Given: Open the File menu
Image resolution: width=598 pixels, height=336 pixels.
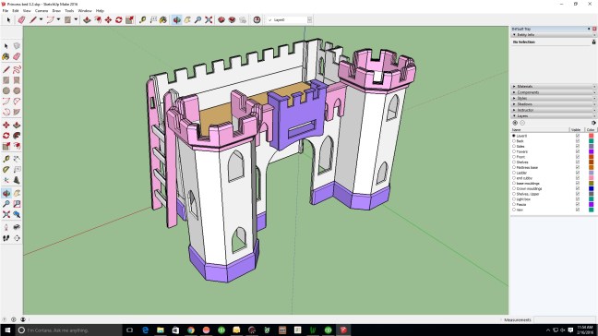Looking at the screenshot, I should click(6, 11).
